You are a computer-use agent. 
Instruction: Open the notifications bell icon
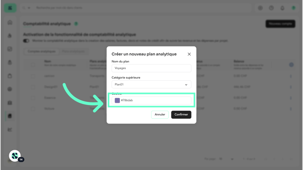click(282, 8)
